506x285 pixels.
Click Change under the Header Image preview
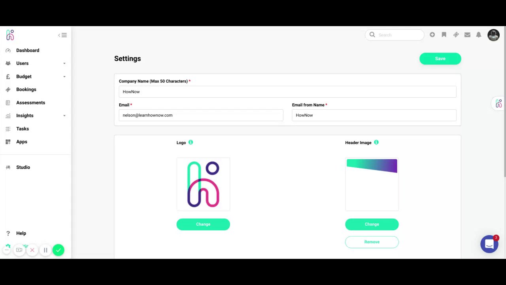click(372, 224)
